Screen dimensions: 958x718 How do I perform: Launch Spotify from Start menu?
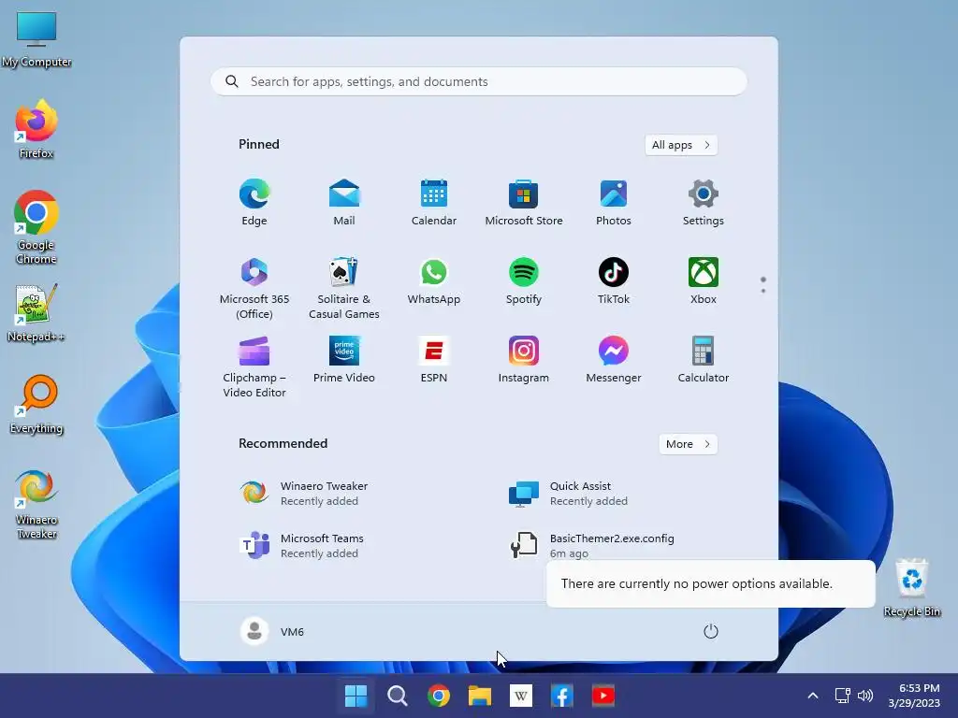pyautogui.click(x=524, y=280)
